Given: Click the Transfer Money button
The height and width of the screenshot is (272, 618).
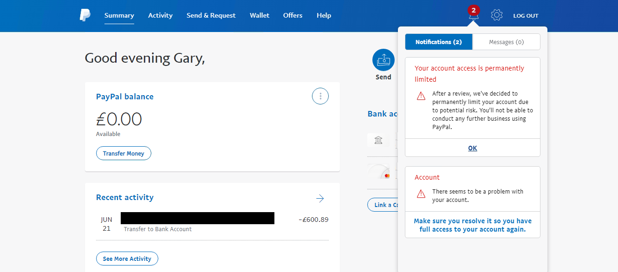Looking at the screenshot, I should click(124, 153).
